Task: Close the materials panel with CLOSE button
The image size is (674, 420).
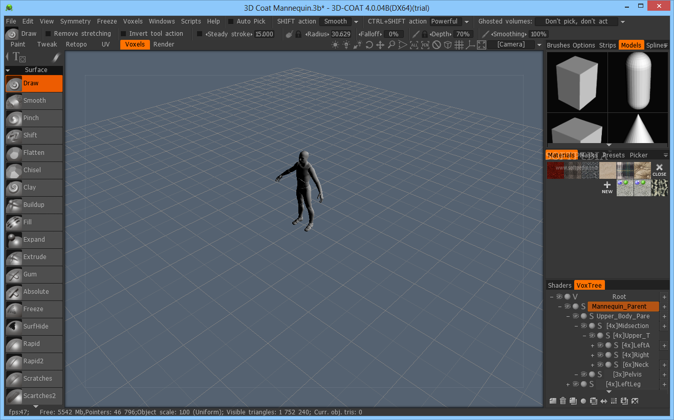Action: click(x=660, y=170)
